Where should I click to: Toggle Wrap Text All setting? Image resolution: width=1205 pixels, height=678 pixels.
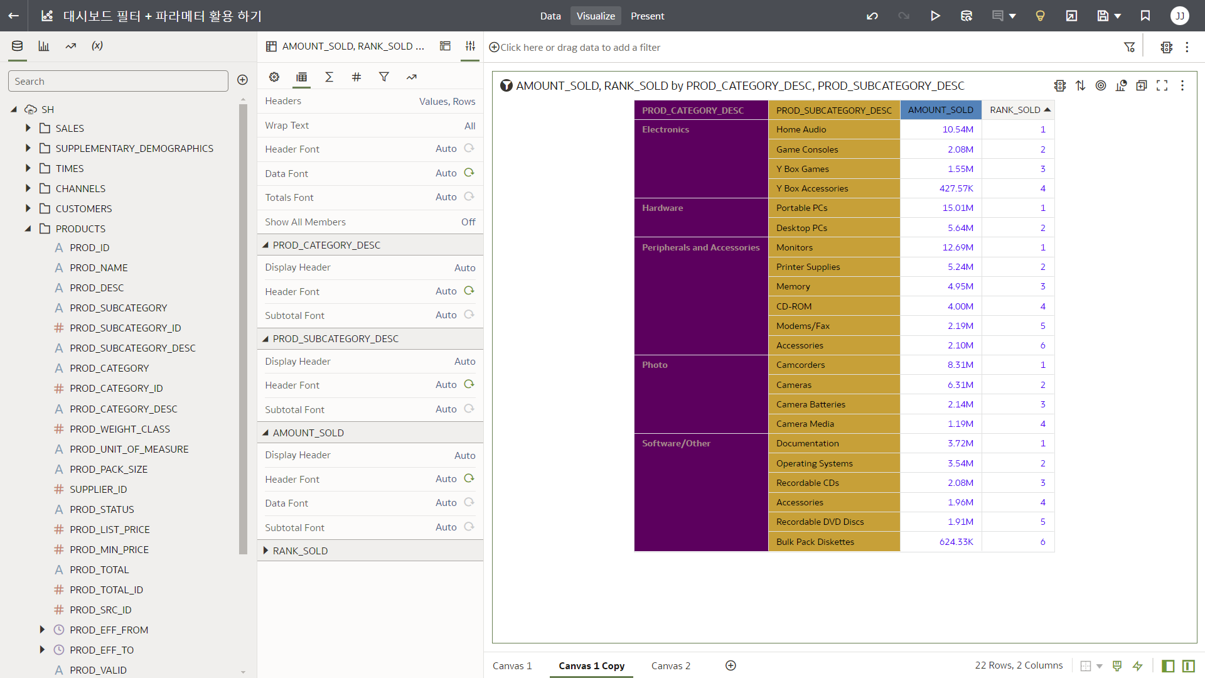[x=469, y=126]
